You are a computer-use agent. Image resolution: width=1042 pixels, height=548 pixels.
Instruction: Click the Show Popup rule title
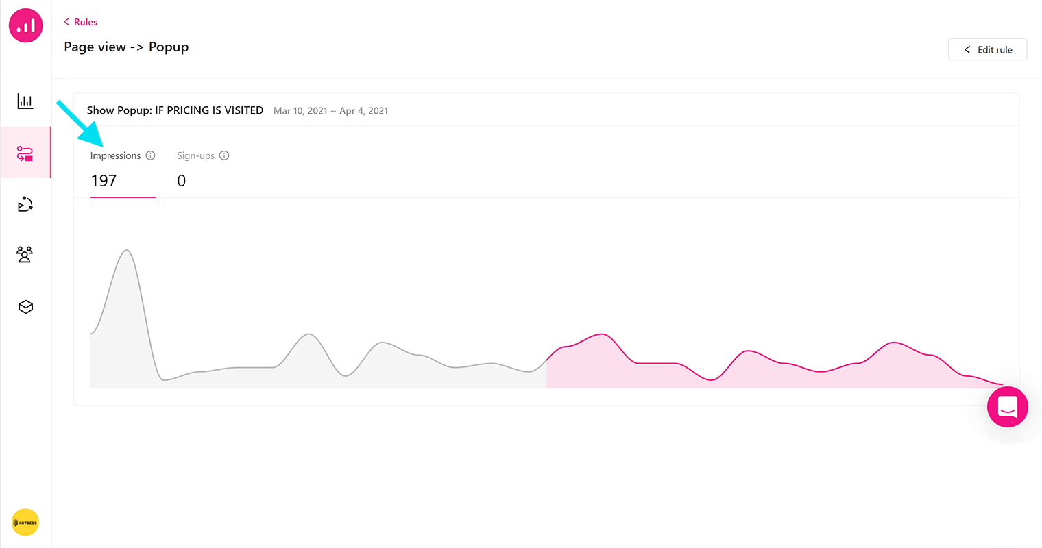(175, 110)
